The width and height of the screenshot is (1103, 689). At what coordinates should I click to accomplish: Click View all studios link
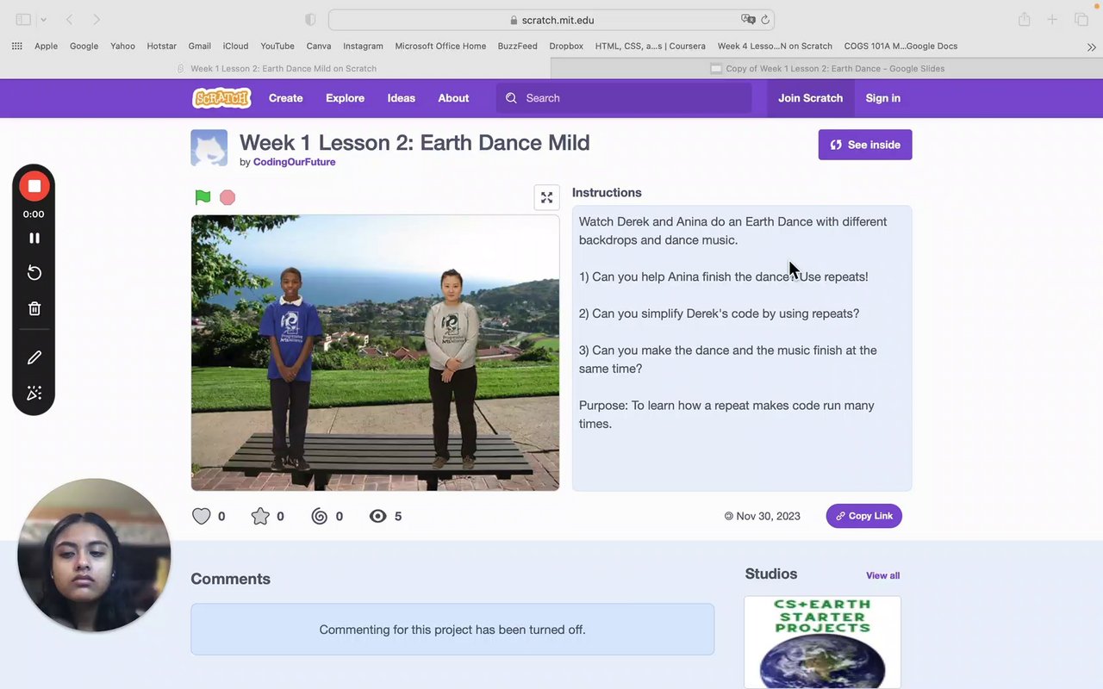click(882, 575)
